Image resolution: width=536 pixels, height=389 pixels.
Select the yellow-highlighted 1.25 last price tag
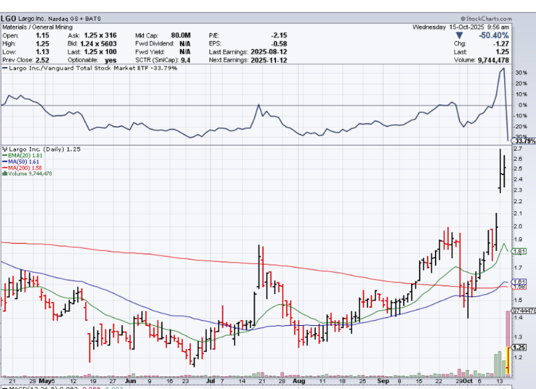(x=519, y=347)
